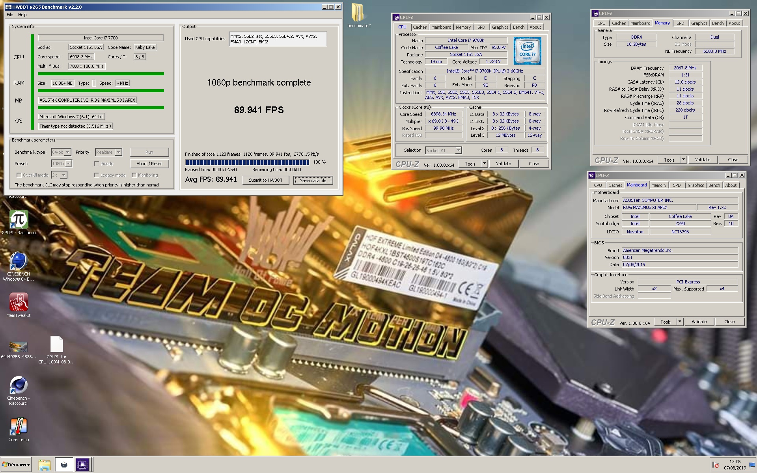Click the DRAM Frequency 2067.8 MHz field
Screen dimensions: 757x473
tap(685, 68)
